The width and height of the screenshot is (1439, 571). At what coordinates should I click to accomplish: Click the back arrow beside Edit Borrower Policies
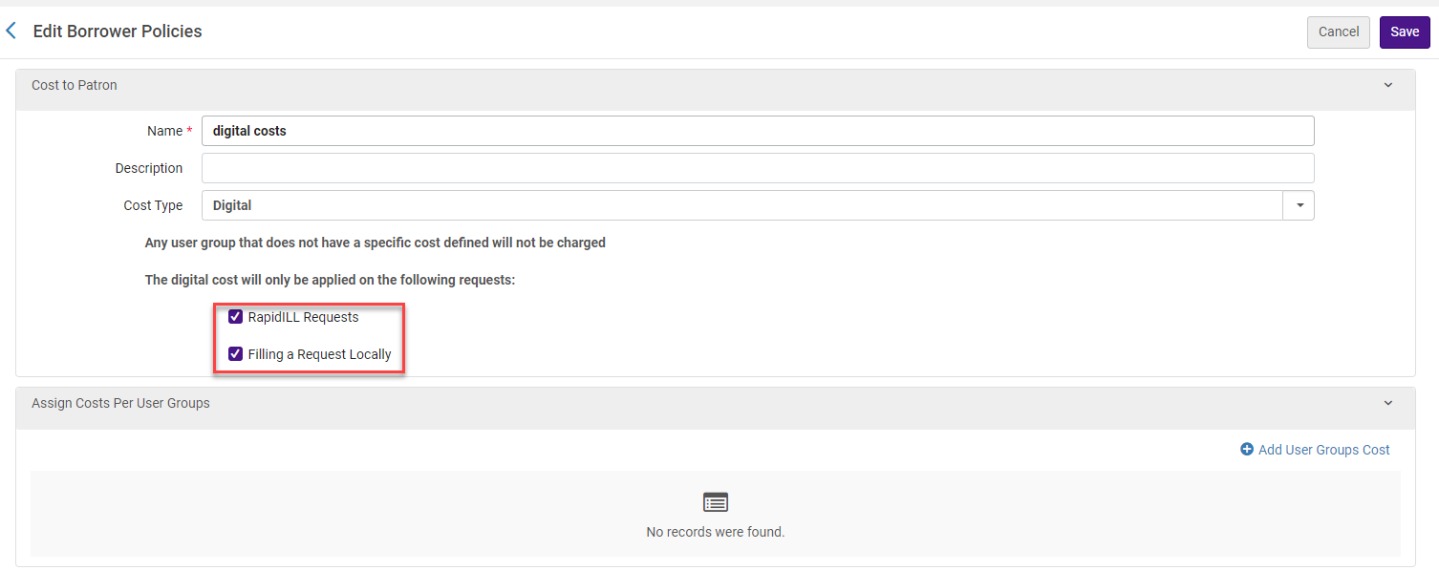pos(11,32)
